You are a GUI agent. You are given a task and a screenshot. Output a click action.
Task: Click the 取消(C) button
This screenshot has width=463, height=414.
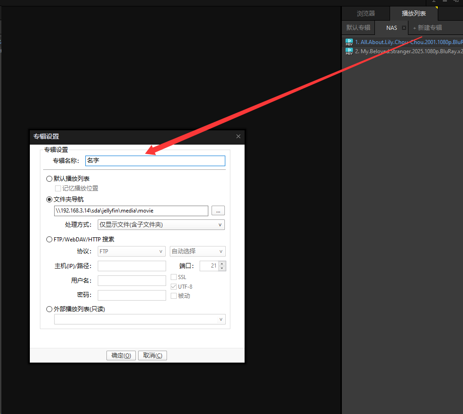click(152, 355)
